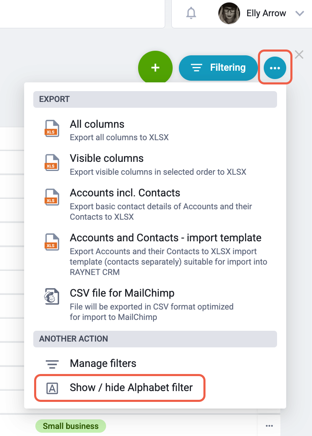Image resolution: width=312 pixels, height=436 pixels.
Task: Open row options dots beside Small business
Action: point(269,426)
